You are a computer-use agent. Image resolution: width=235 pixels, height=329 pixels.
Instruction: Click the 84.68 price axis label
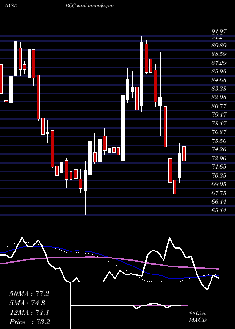(219, 80)
